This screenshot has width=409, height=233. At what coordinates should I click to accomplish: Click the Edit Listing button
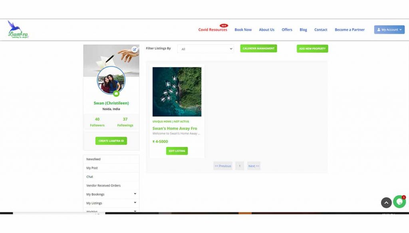(177, 151)
